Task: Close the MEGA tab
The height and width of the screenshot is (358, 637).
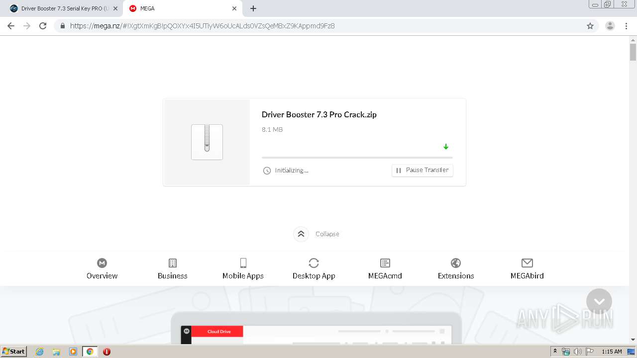Action: tap(234, 8)
